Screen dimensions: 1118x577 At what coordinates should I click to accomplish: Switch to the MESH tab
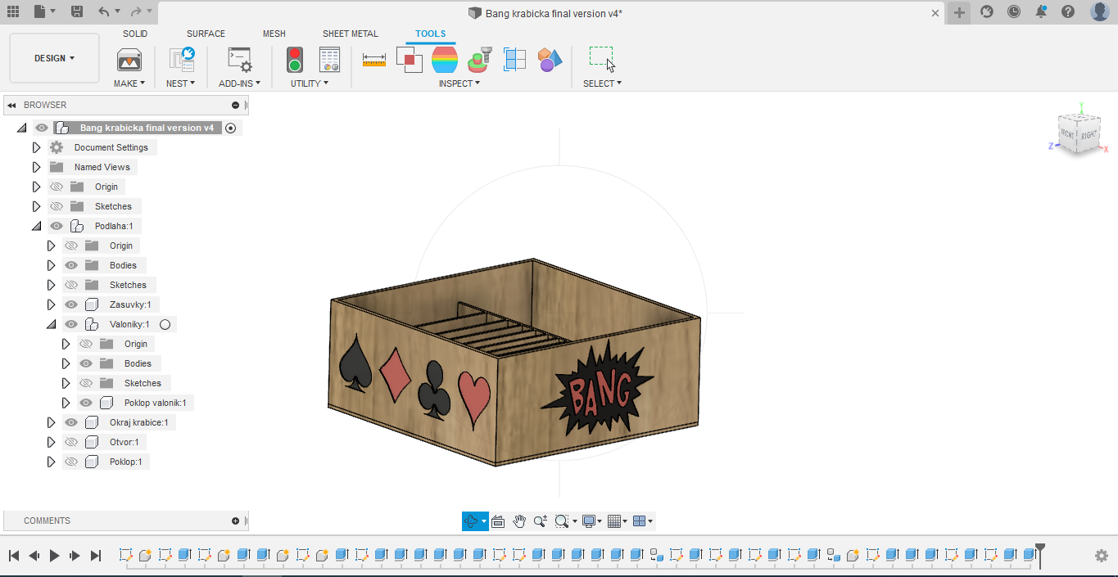pyautogui.click(x=274, y=34)
